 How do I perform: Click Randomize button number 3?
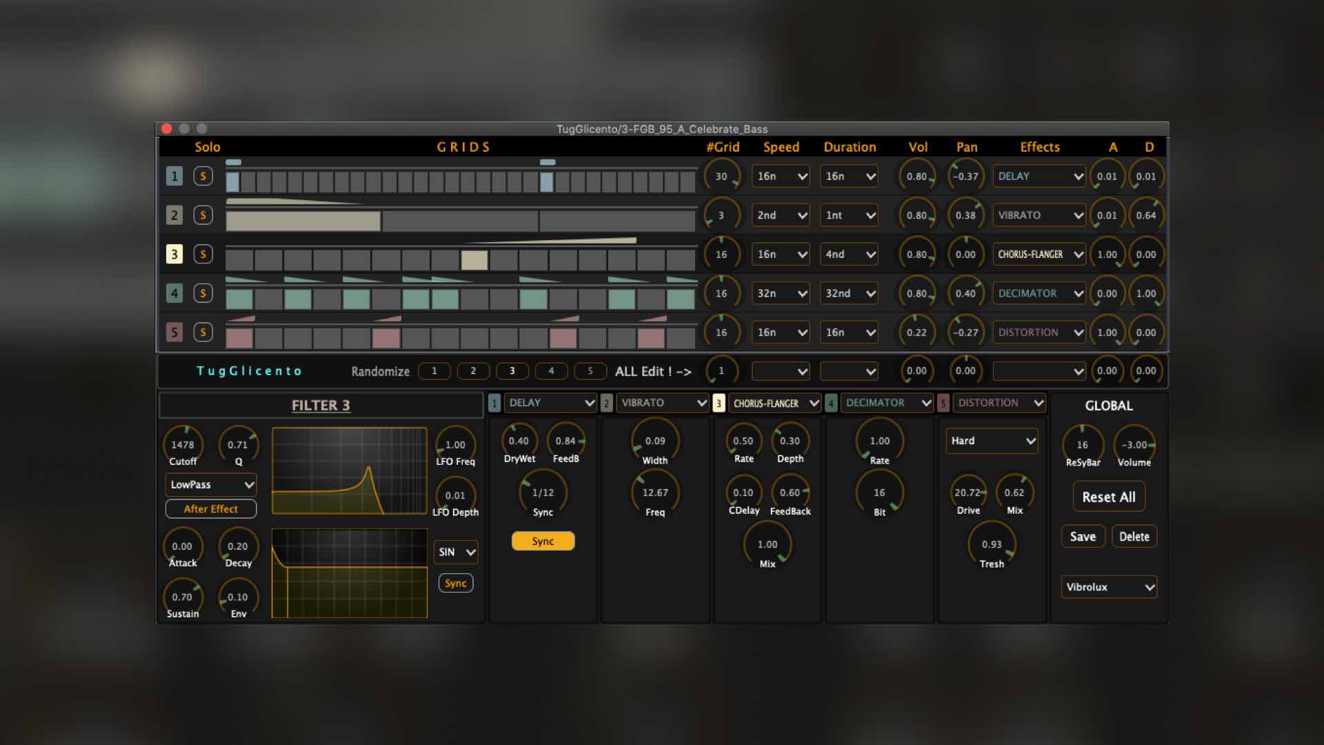coord(512,371)
